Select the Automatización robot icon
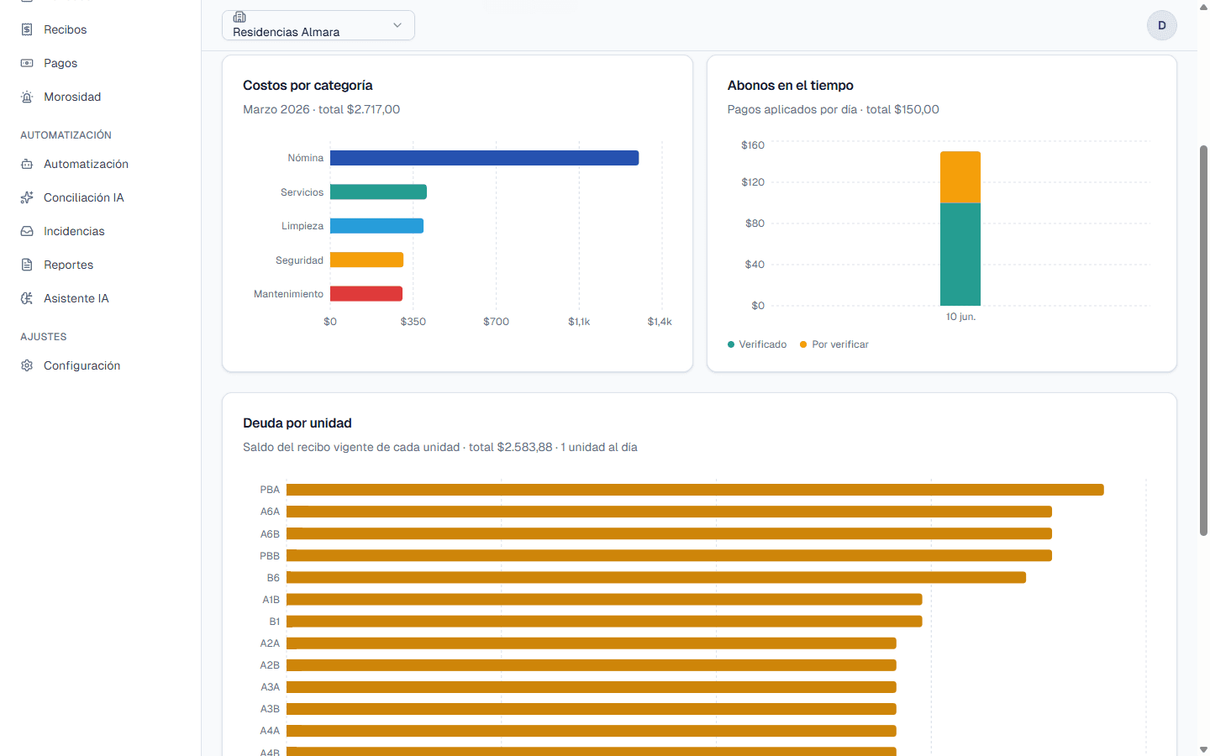Viewport: 1210px width, 756px height. (x=27, y=164)
